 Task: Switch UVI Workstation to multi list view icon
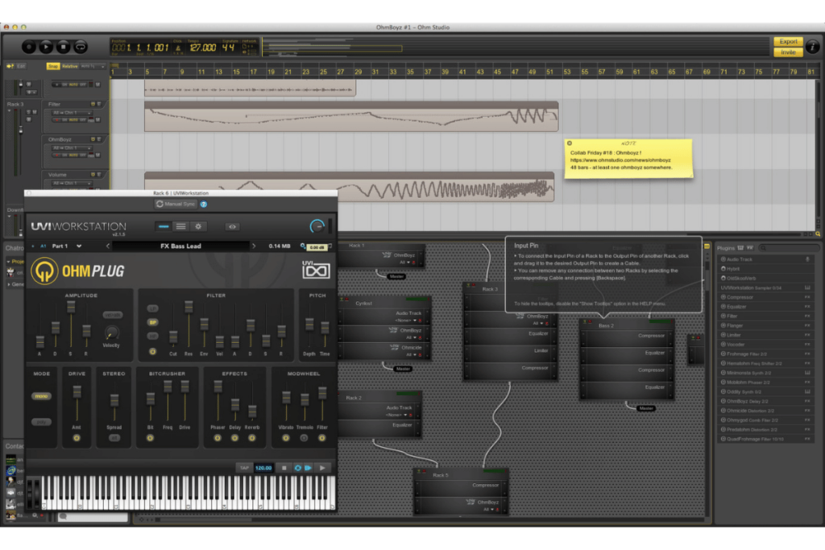coord(180,226)
